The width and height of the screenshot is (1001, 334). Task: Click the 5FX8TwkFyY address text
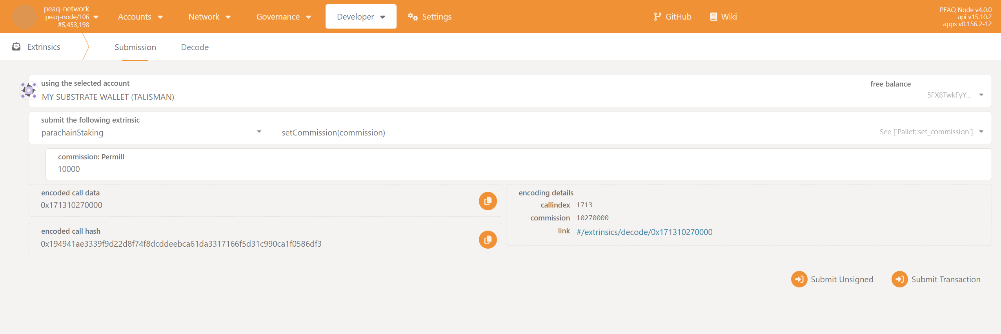click(x=949, y=95)
